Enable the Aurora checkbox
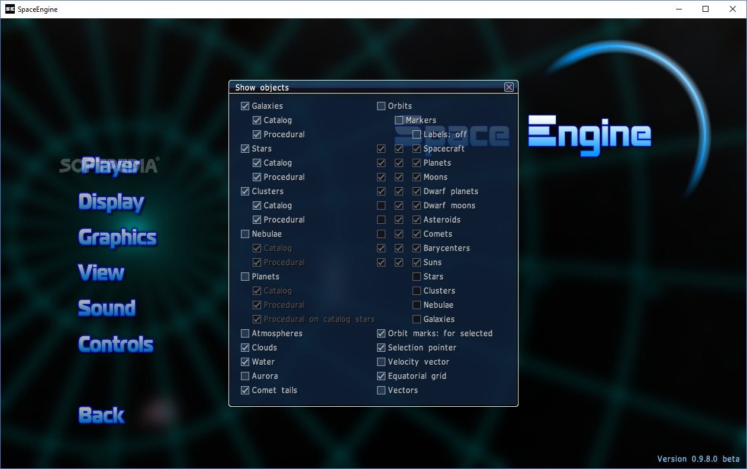The height and width of the screenshot is (469, 747). click(x=245, y=376)
